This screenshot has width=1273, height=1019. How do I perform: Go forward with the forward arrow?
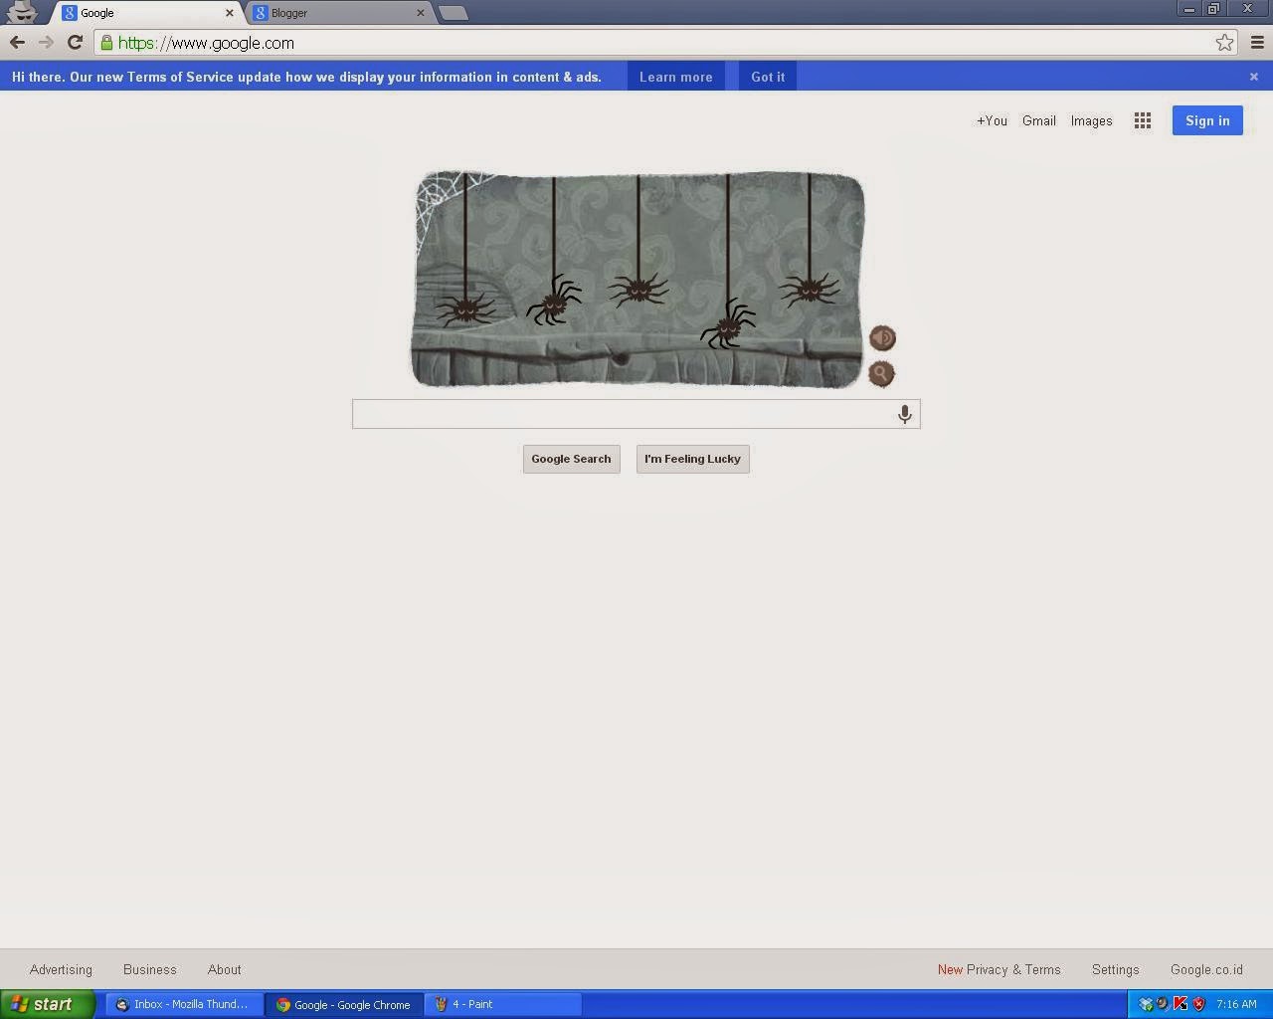[x=46, y=43]
